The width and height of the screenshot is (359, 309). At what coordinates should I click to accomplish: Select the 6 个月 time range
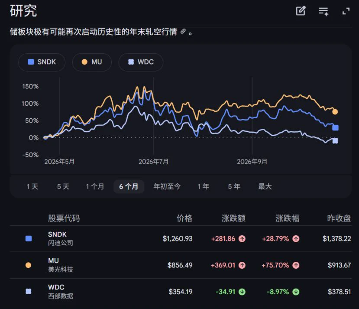[129, 186]
